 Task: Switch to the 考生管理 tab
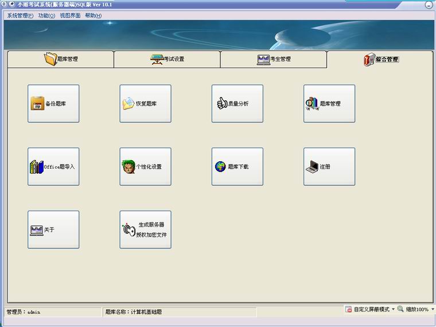(x=274, y=59)
